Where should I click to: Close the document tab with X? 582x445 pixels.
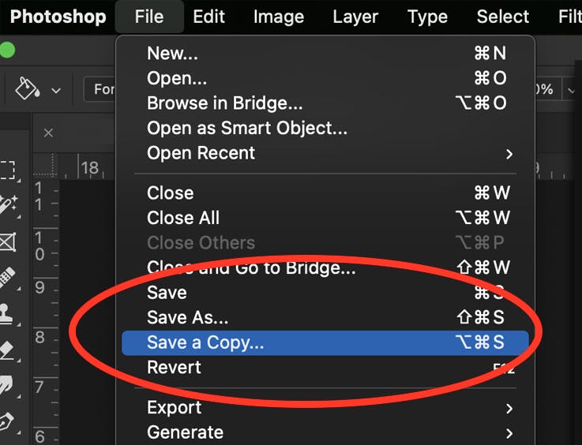(x=48, y=133)
